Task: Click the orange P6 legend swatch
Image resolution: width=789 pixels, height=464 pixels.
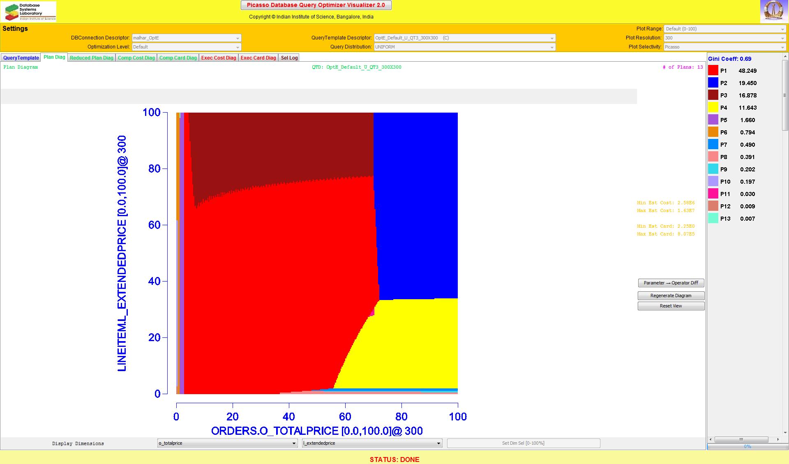Action: click(713, 132)
